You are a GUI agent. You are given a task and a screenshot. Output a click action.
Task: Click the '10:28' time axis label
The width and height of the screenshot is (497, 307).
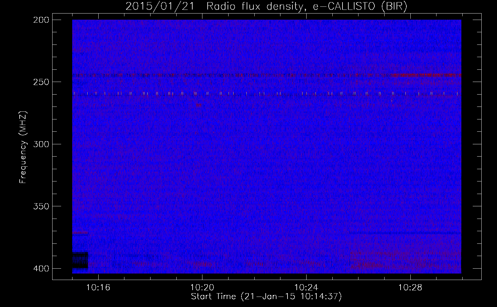pyautogui.click(x=410, y=288)
